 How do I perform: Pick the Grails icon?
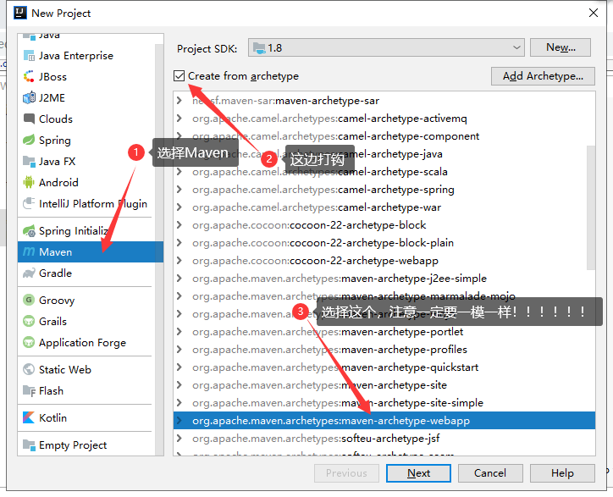(x=29, y=321)
